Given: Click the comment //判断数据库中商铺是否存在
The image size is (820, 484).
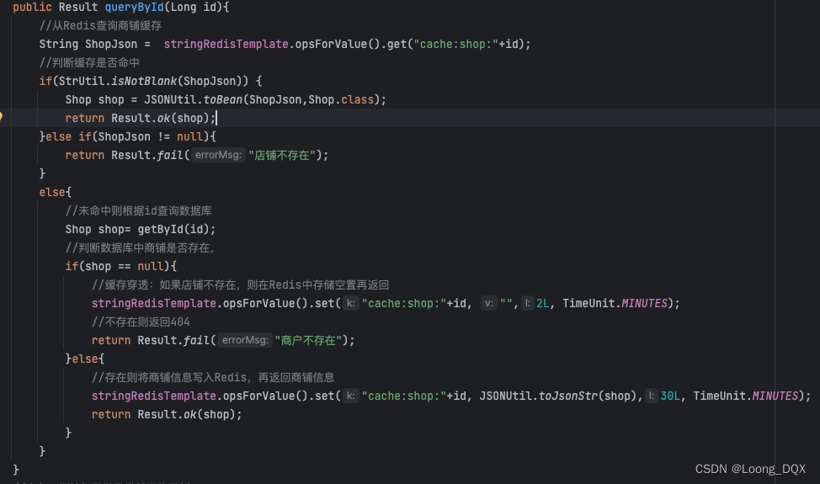Looking at the screenshot, I should point(140,247).
